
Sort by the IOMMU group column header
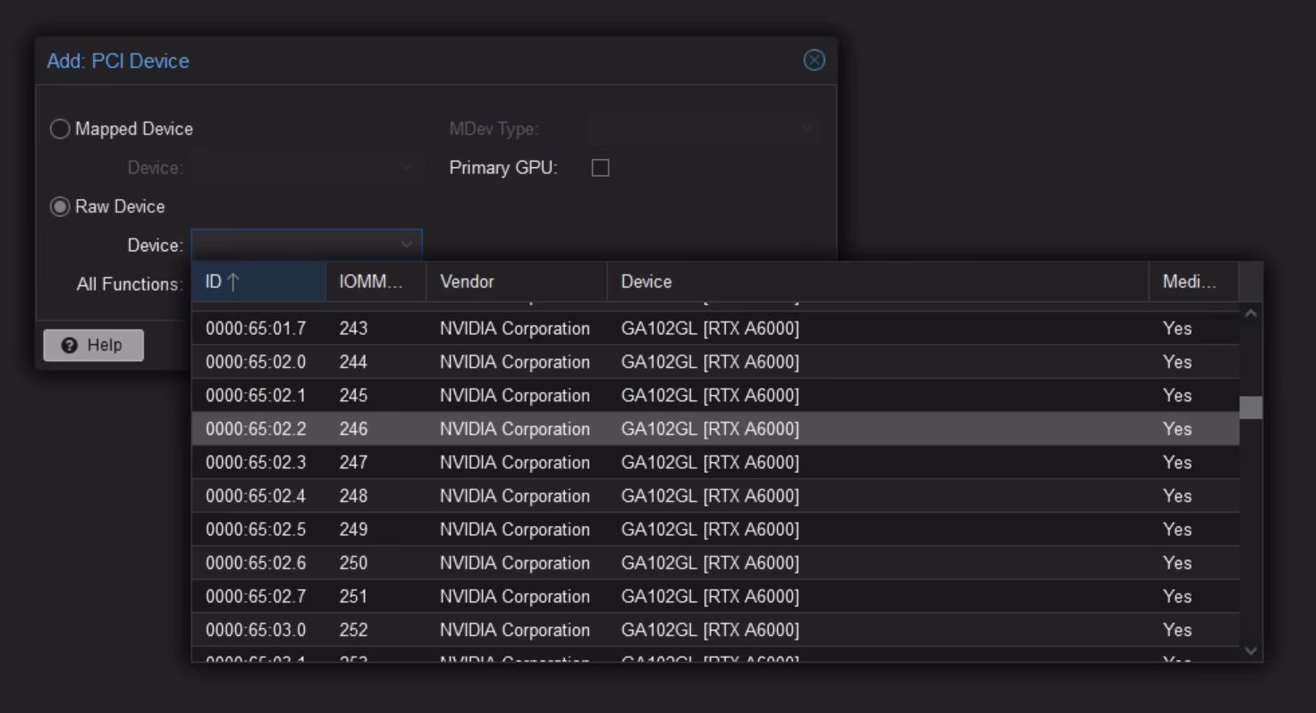click(375, 282)
